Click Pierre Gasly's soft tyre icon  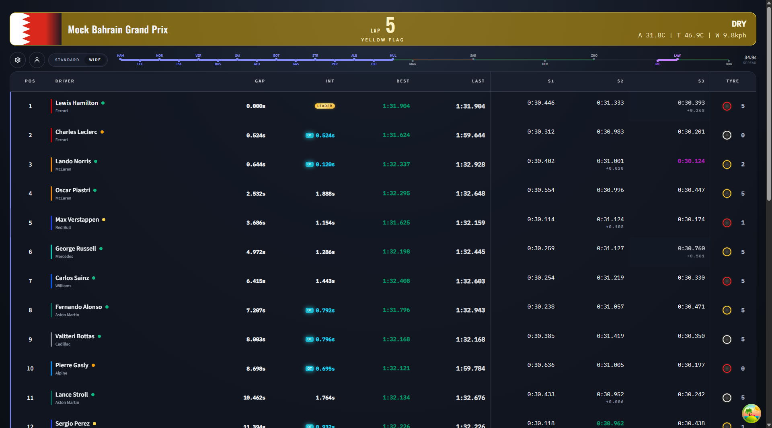pyautogui.click(x=727, y=368)
